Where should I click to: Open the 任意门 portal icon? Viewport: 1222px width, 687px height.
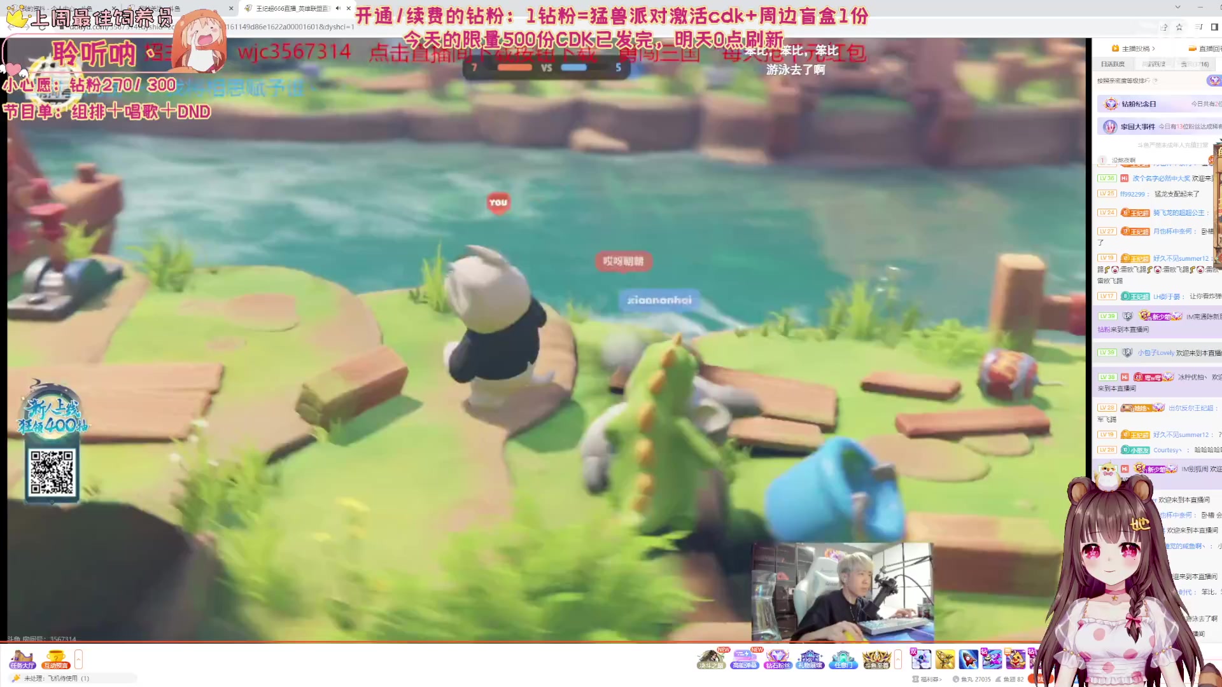(x=843, y=659)
